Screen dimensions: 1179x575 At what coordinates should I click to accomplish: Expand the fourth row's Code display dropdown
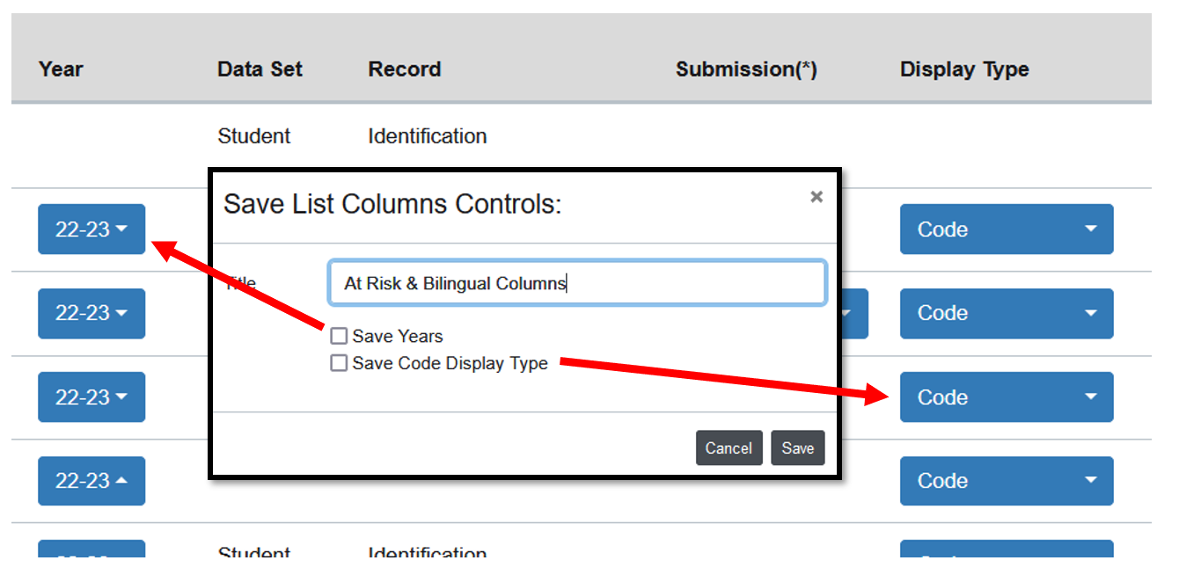[x=1006, y=481]
